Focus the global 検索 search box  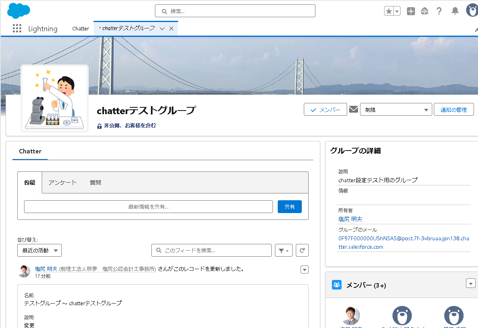tap(235, 11)
